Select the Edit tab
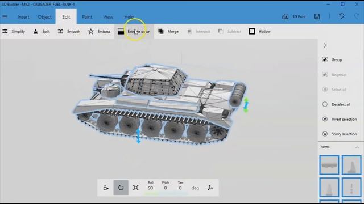This screenshot has height=204, width=364. click(x=66, y=17)
